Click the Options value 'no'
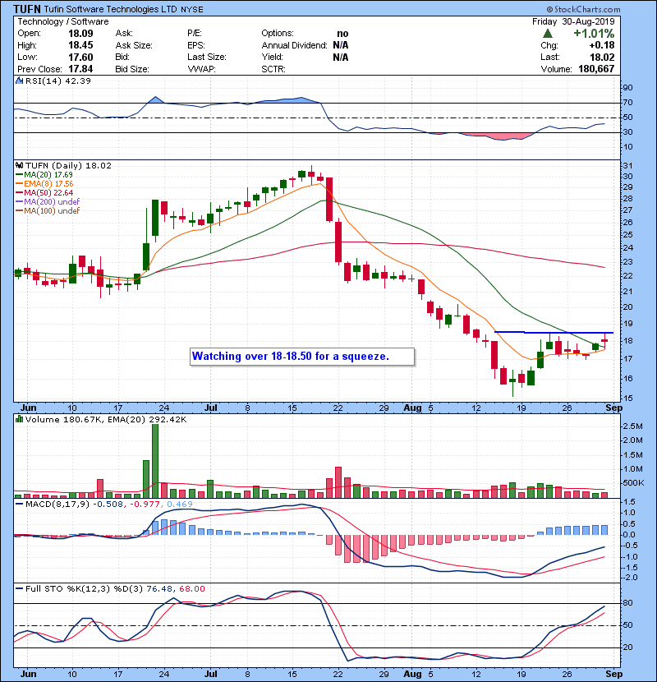 pos(342,34)
